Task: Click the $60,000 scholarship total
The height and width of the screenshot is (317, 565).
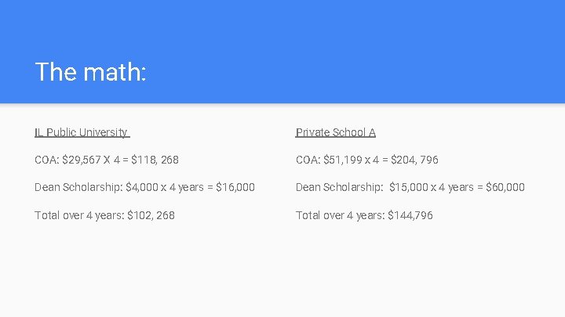Action: (505, 187)
